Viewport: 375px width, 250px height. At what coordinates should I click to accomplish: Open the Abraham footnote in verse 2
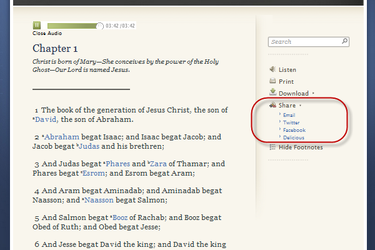coord(61,137)
